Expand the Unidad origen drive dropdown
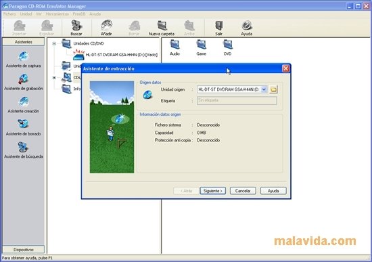Viewport: 372px width, 262px height. pos(264,89)
